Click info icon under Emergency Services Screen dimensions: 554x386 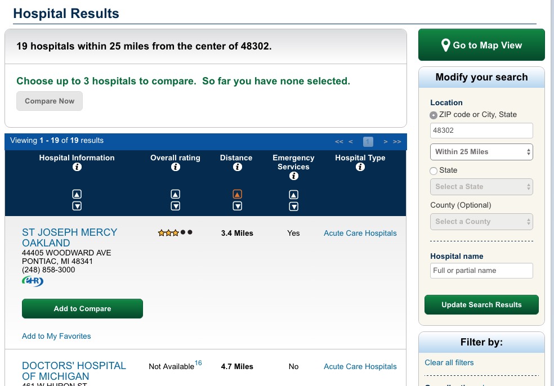point(293,176)
